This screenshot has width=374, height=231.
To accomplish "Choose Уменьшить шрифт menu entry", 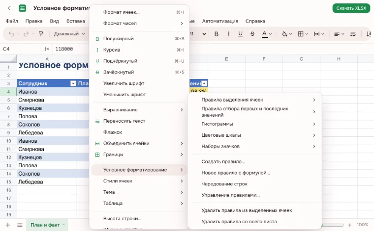I will [x=139, y=94].
